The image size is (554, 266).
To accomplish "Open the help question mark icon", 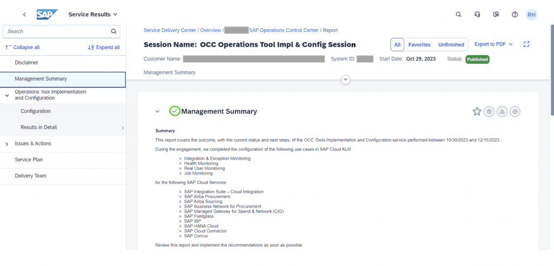I will (x=515, y=15).
